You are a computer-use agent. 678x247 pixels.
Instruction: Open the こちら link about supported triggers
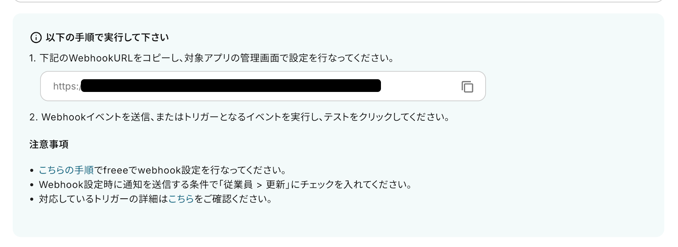(x=181, y=199)
